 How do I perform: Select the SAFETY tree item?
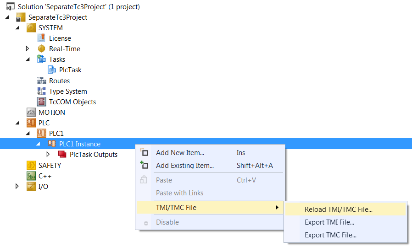[50, 165]
